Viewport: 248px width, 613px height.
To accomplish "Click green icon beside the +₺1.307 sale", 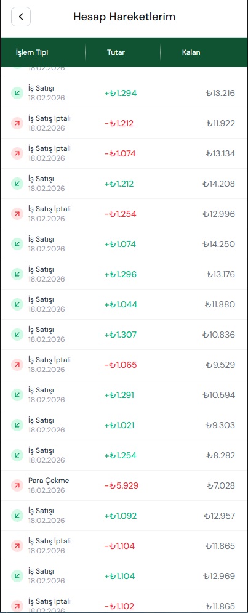I will [x=17, y=335].
